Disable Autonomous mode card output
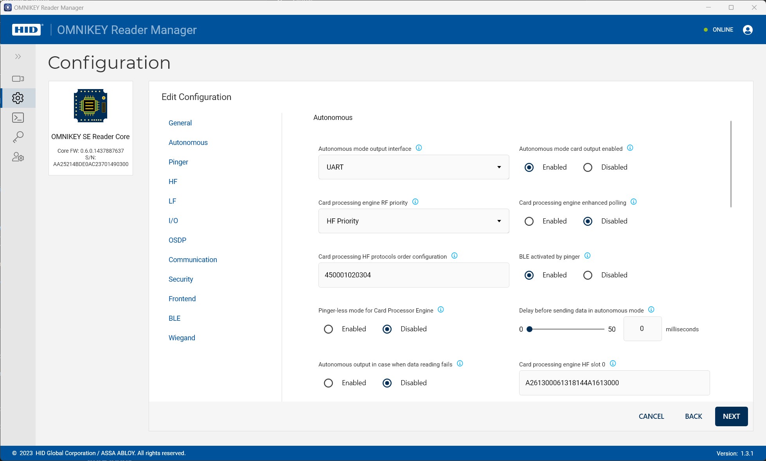 point(588,168)
